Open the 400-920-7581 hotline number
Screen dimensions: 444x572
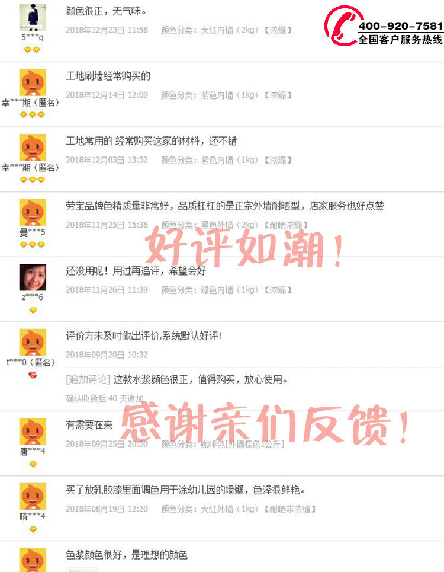pyautogui.click(x=401, y=26)
